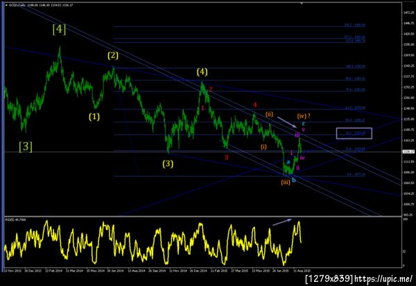The width and height of the screenshot is (416, 286).
Task: Select the green [3] wave label
Action: [x=26, y=147]
